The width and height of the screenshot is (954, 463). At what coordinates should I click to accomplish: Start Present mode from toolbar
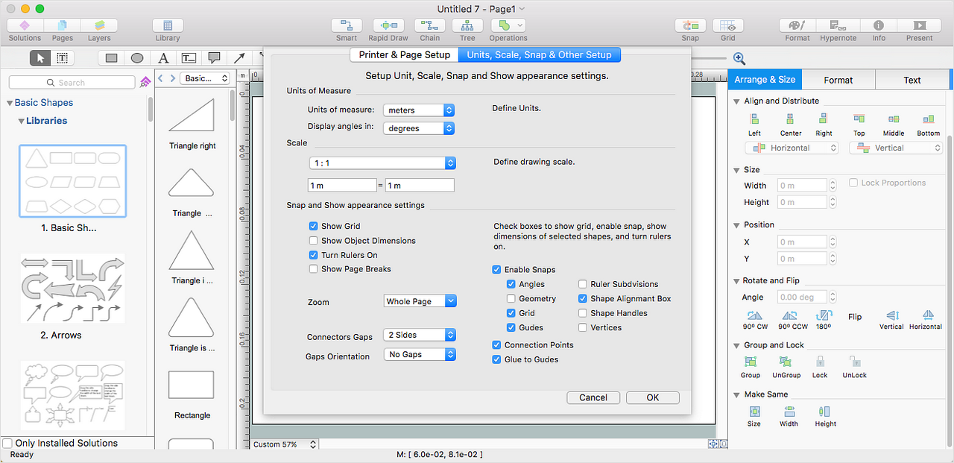coord(919,25)
